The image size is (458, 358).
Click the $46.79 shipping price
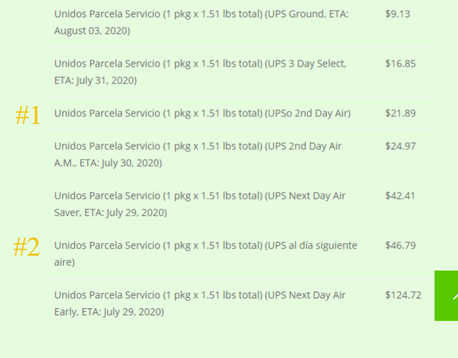coord(400,245)
